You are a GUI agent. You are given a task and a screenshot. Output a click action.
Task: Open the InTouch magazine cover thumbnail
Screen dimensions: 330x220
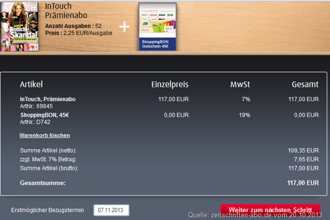19,26
